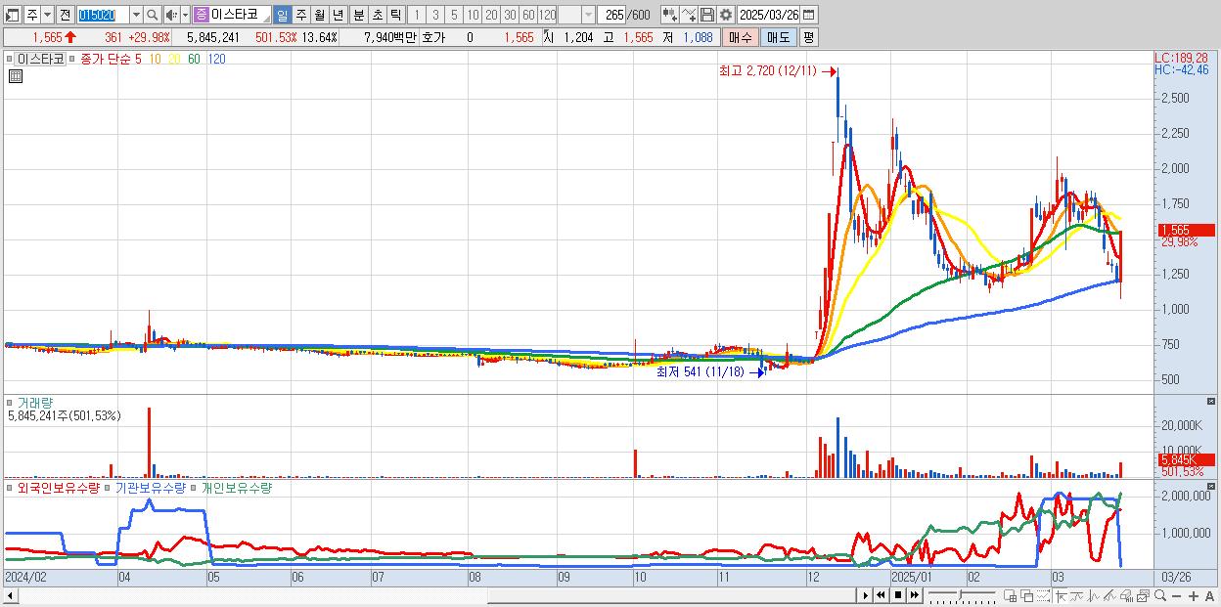
Task: Select the 월 monthly period button
Action: (319, 15)
